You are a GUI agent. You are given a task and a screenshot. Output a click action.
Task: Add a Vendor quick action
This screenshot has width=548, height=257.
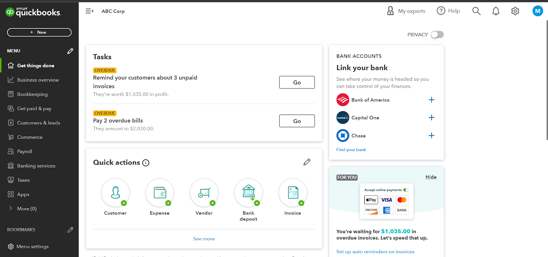pos(204,193)
